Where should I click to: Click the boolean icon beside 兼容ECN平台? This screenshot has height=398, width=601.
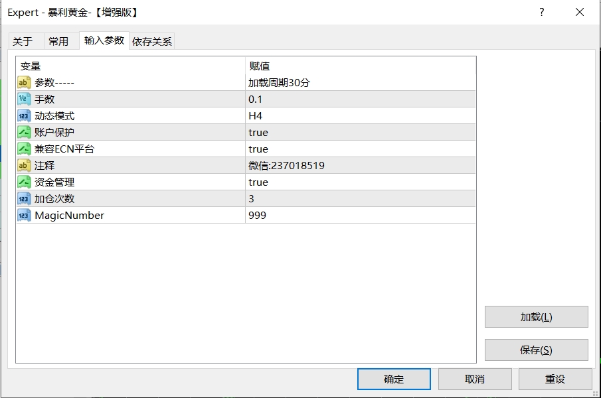(24, 149)
